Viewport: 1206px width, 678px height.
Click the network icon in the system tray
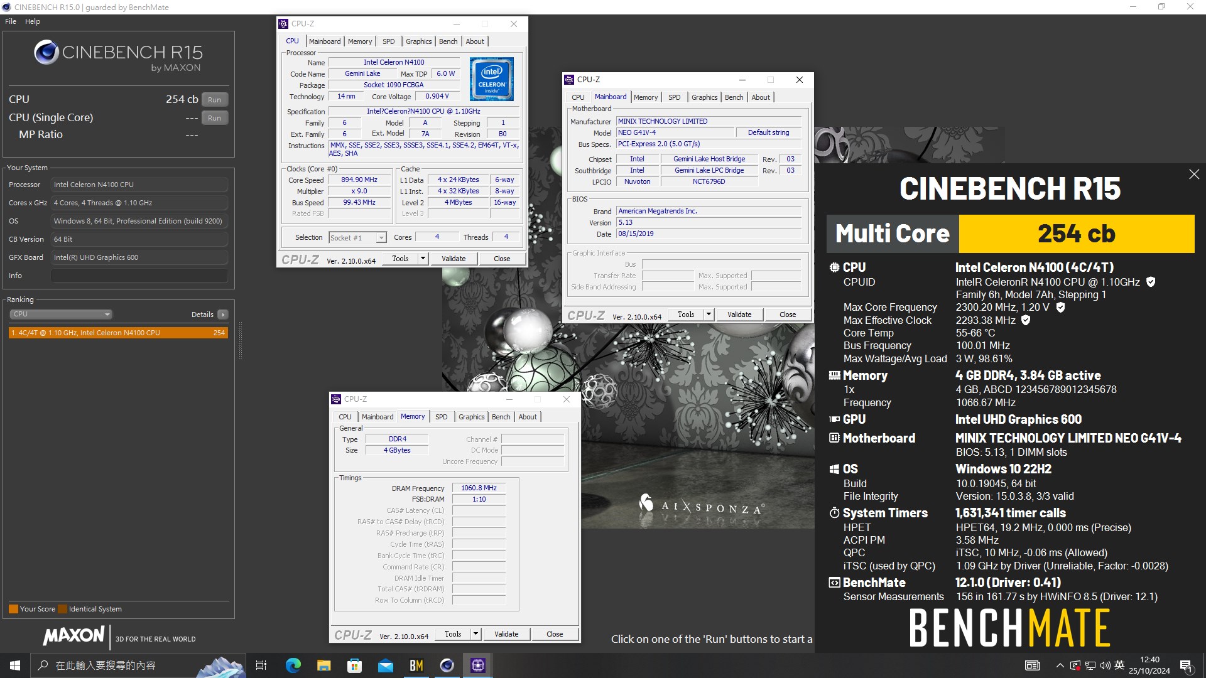click(1090, 665)
